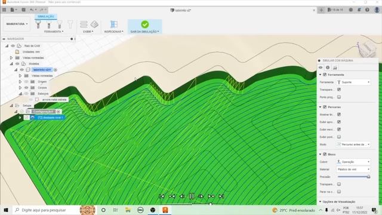Select the SIMULAÇÃO ribbon tab
The width and height of the screenshot is (382, 215).
pos(46,16)
